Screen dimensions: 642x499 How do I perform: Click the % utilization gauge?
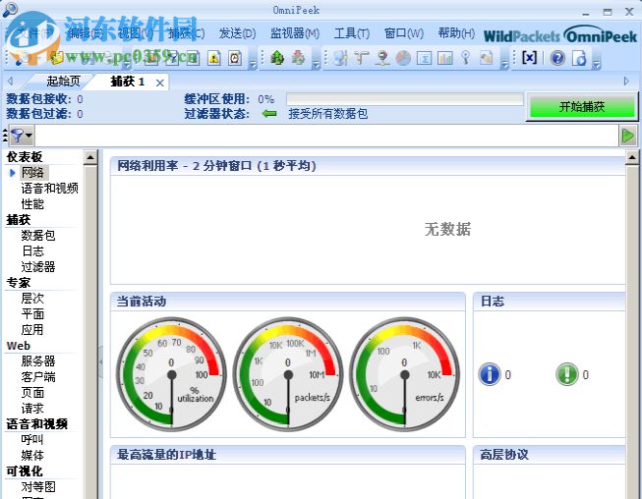[x=171, y=374]
